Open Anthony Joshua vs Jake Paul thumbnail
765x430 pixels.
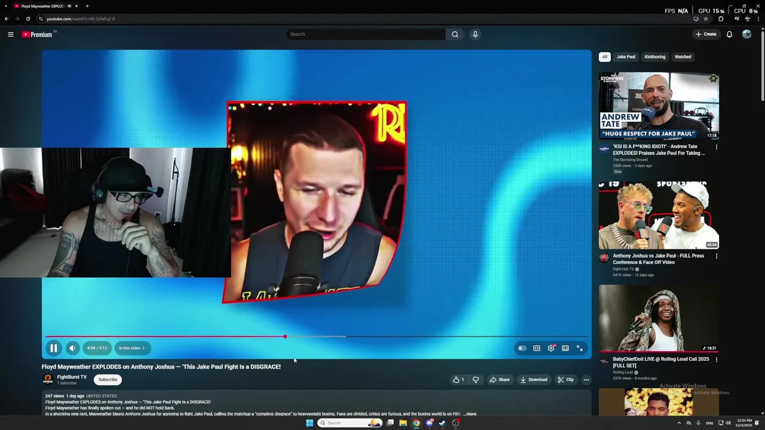(659, 215)
